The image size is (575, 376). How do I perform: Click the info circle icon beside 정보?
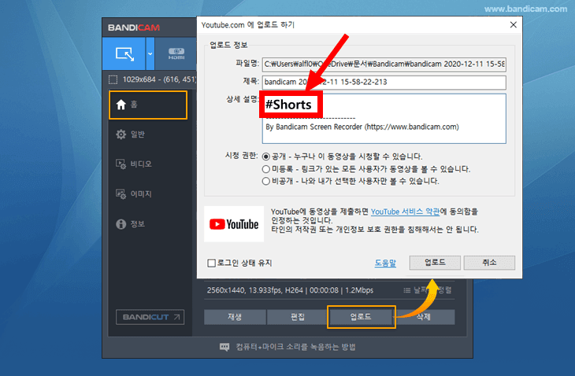(121, 223)
